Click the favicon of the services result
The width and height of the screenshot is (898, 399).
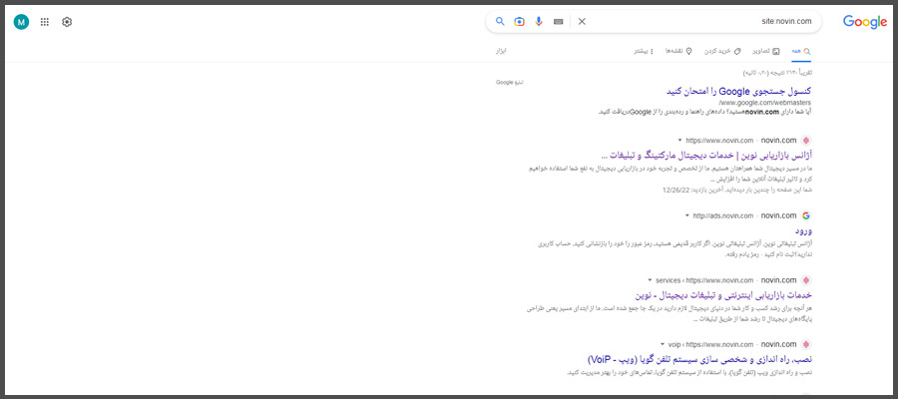point(806,280)
